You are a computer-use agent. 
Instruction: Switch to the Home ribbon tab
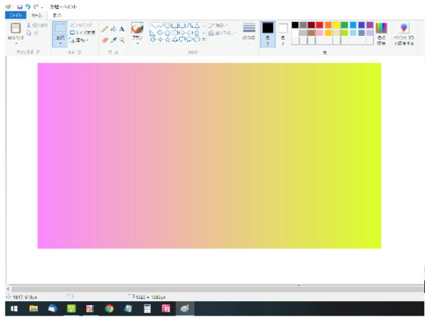(x=37, y=15)
